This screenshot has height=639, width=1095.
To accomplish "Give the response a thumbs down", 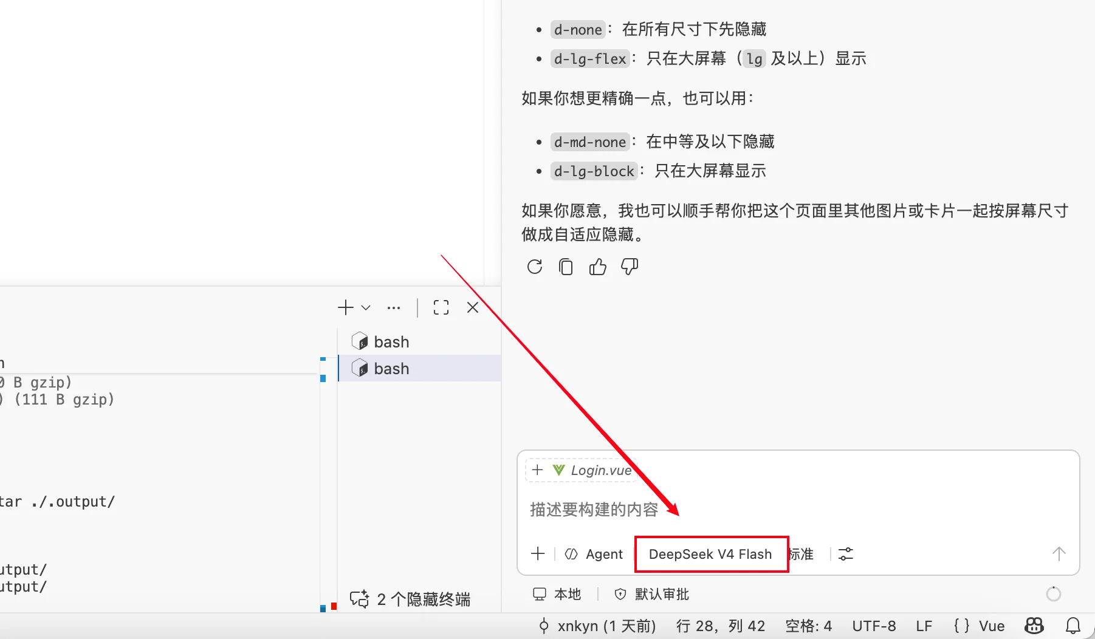I will tap(630, 267).
